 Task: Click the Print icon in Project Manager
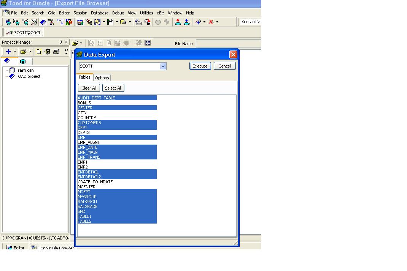(x=56, y=52)
